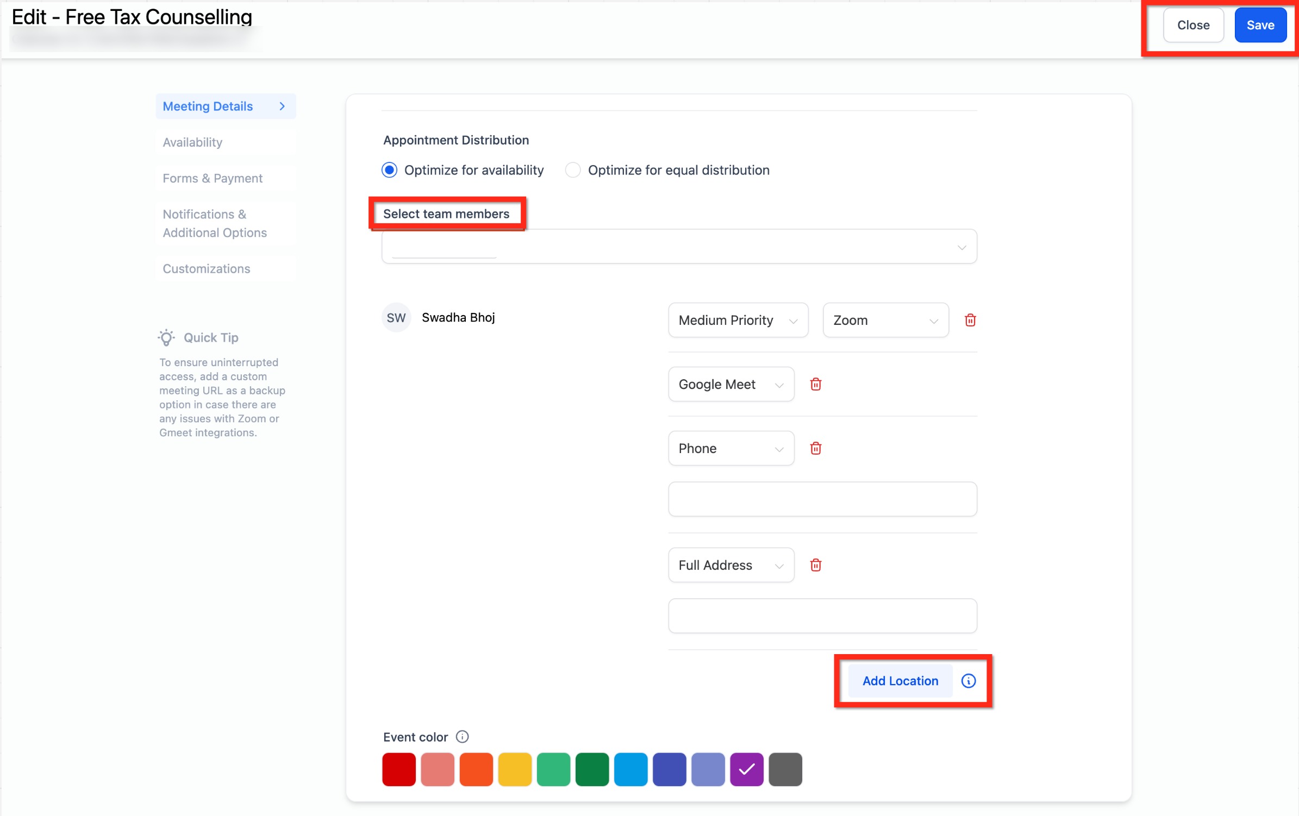Expand the Select team members dropdown
Viewport: 1299px width, 816px height.
679,247
